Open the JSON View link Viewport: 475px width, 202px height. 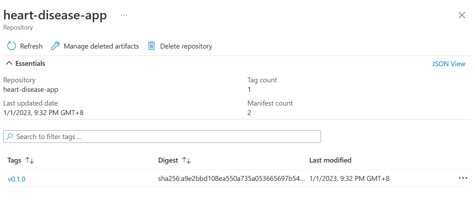449,64
